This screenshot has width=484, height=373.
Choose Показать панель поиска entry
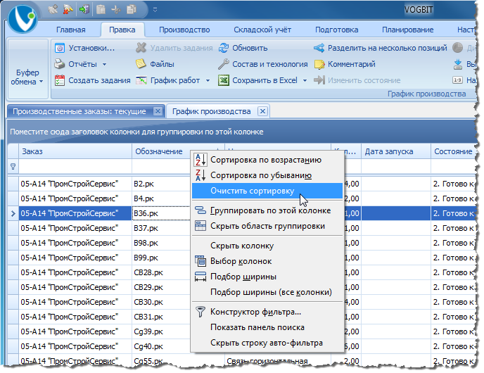pos(267,327)
